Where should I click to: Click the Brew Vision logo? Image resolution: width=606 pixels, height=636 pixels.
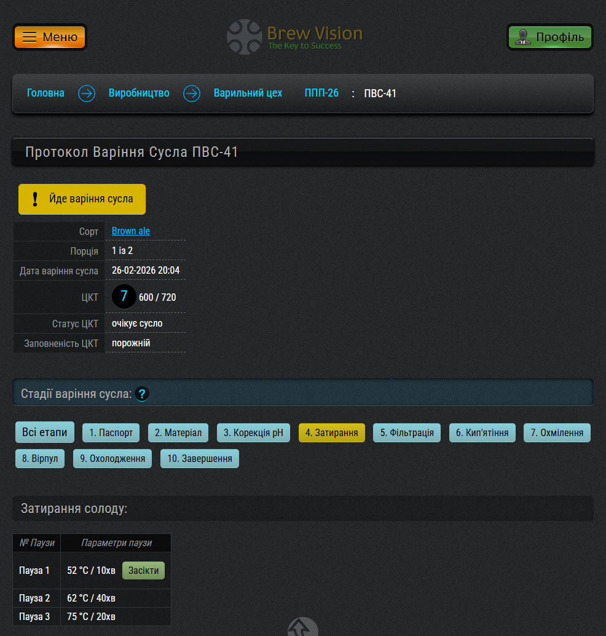[x=294, y=37]
